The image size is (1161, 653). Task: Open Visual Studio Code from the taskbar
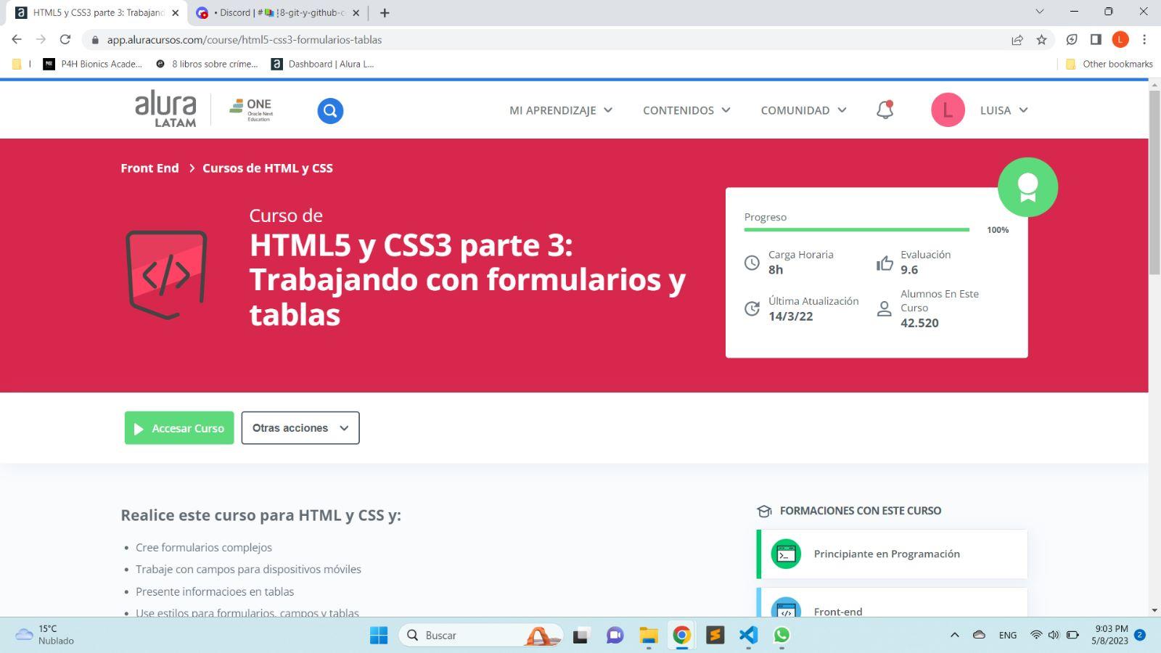pyautogui.click(x=748, y=635)
